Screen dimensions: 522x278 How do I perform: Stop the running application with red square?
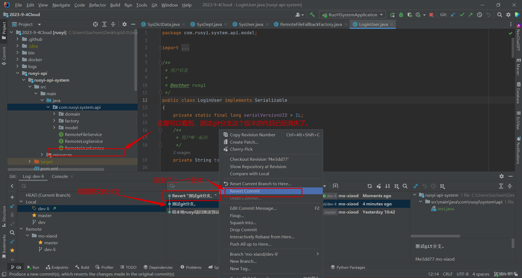431,15
